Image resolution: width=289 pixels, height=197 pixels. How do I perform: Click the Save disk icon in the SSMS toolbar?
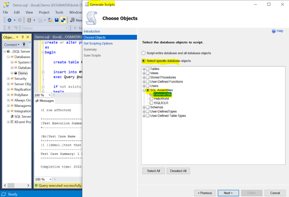click(57, 20)
